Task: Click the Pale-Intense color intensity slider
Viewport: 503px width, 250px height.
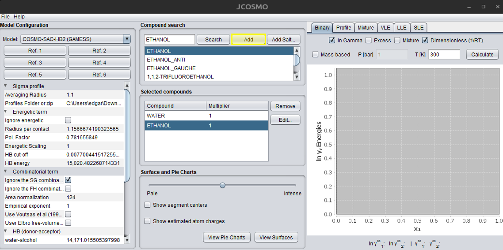Action: [222, 185]
